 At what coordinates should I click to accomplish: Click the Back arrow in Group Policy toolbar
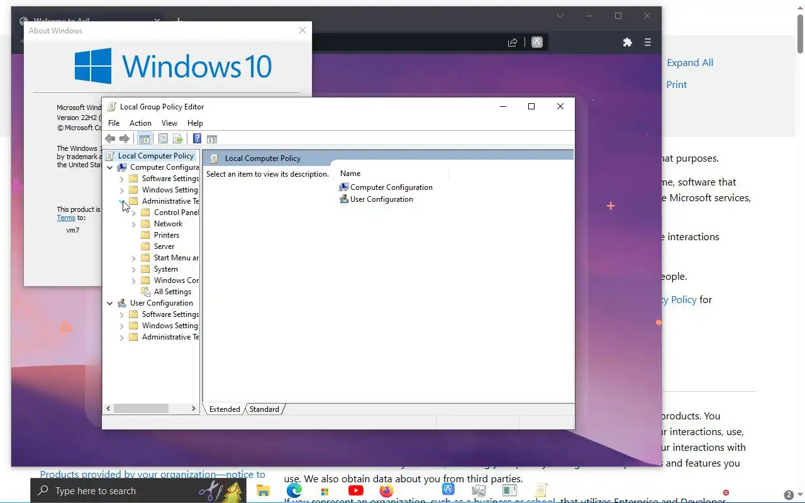pyautogui.click(x=110, y=139)
